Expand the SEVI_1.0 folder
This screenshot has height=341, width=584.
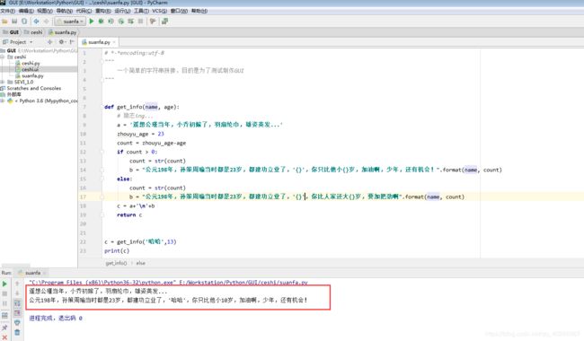click(x=3, y=82)
